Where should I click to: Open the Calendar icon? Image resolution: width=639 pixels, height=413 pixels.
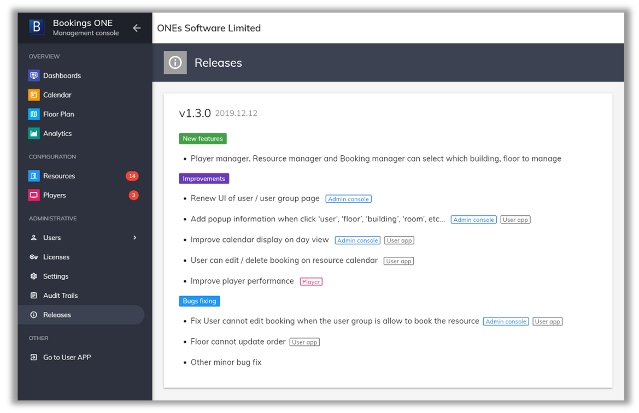pyautogui.click(x=34, y=95)
